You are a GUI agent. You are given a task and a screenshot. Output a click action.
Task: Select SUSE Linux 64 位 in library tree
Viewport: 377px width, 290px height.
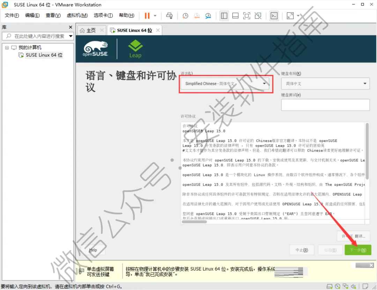click(44, 55)
